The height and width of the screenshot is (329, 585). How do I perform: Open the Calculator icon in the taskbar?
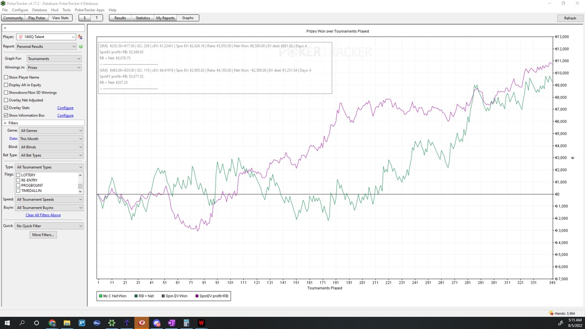[x=186, y=323]
